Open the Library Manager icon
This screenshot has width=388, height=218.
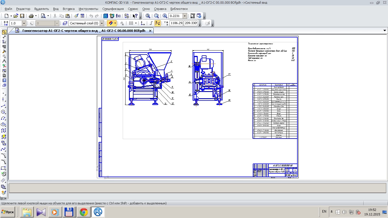106,16
